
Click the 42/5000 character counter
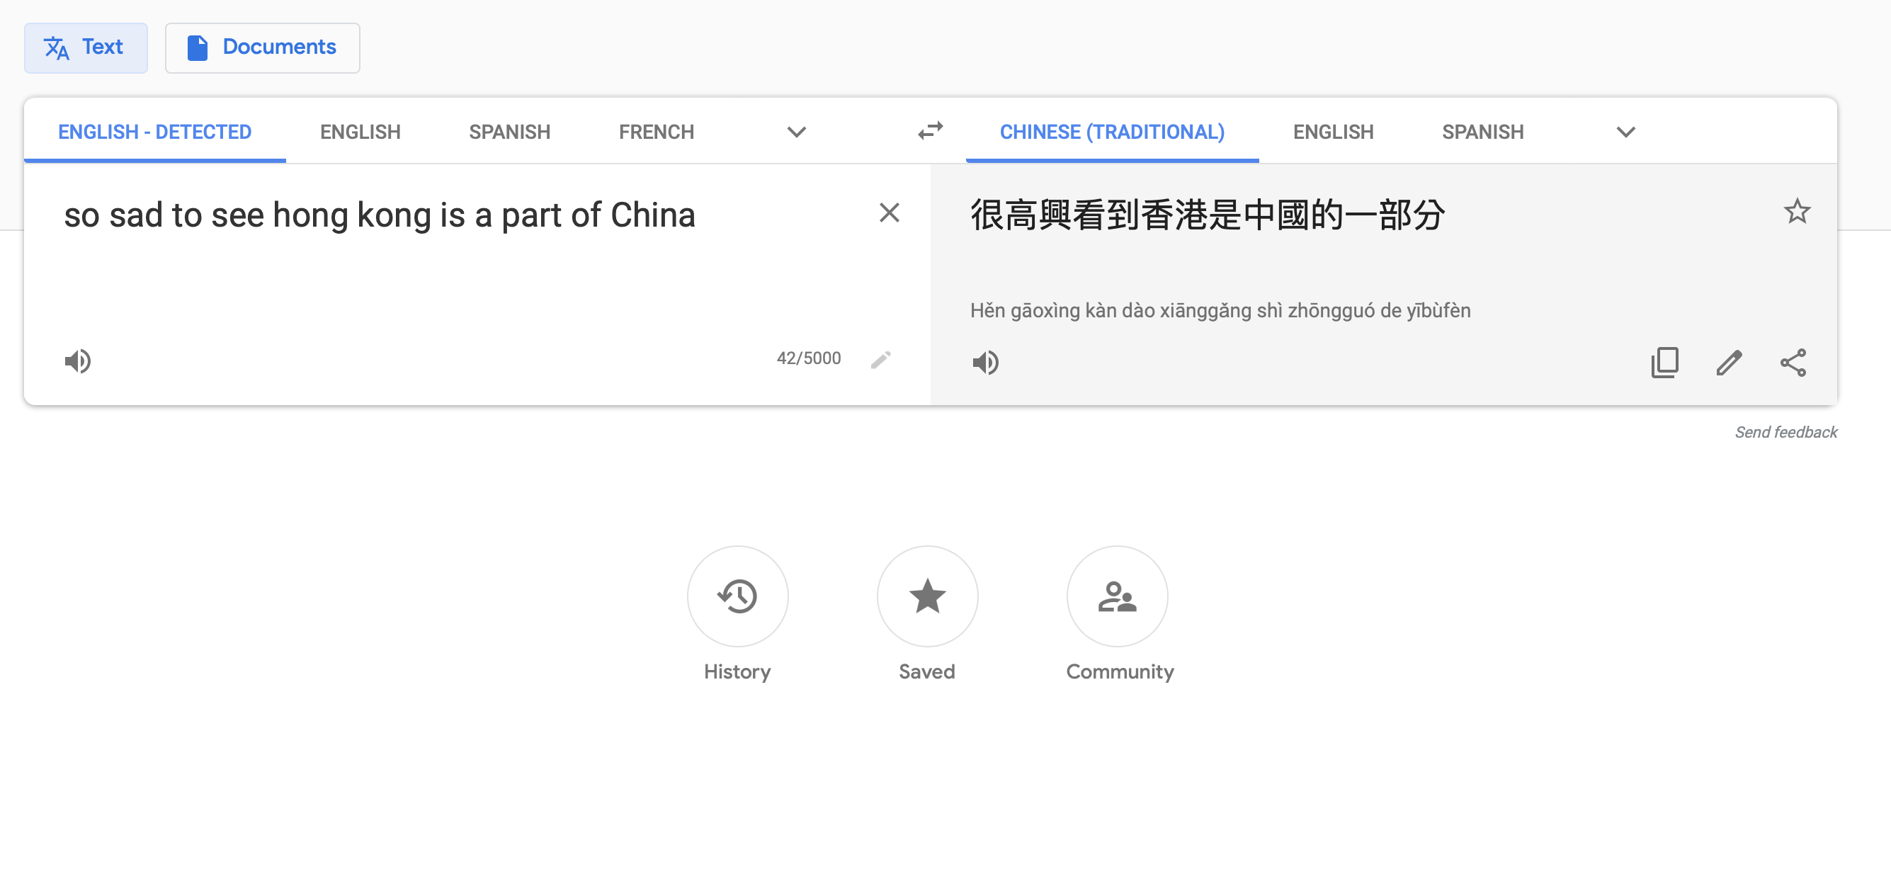coord(808,358)
